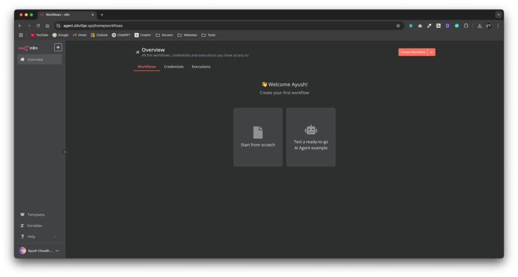Open the ChatGPT bookmark
The width and height of the screenshot is (518, 277).
coord(121,35)
